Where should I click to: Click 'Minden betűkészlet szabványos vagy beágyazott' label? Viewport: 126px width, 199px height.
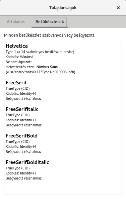click(50, 35)
